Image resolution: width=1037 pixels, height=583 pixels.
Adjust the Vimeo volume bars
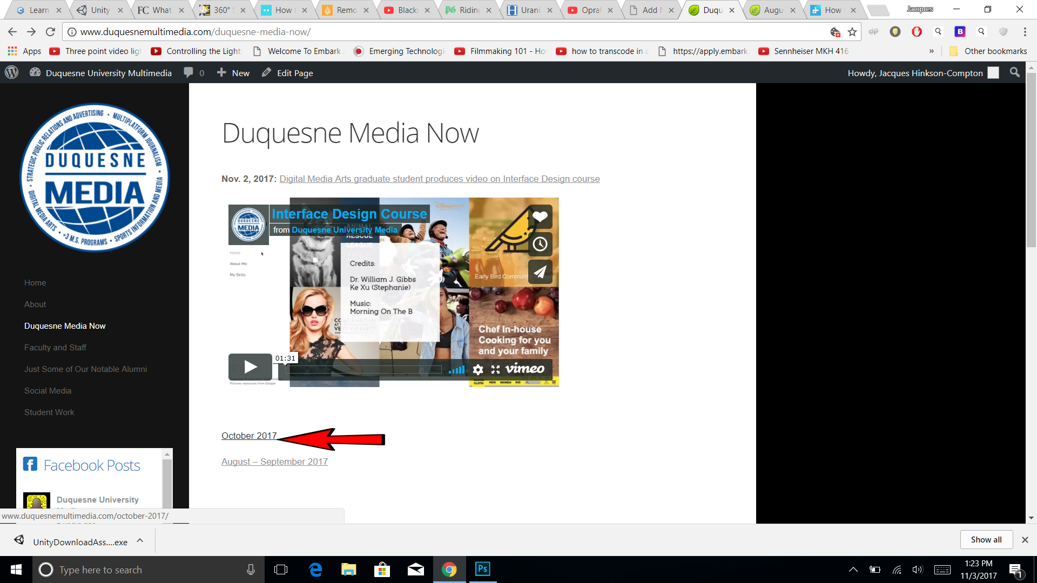tap(457, 369)
